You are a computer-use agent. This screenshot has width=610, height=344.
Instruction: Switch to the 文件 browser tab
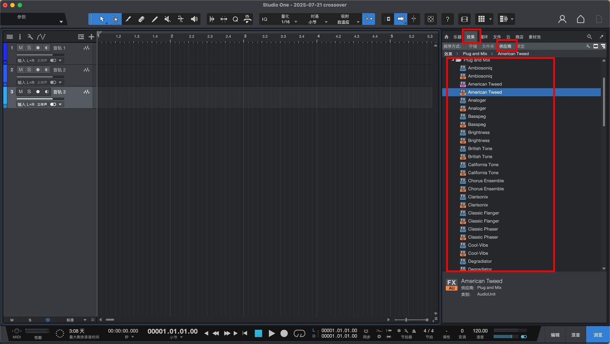pyautogui.click(x=497, y=37)
